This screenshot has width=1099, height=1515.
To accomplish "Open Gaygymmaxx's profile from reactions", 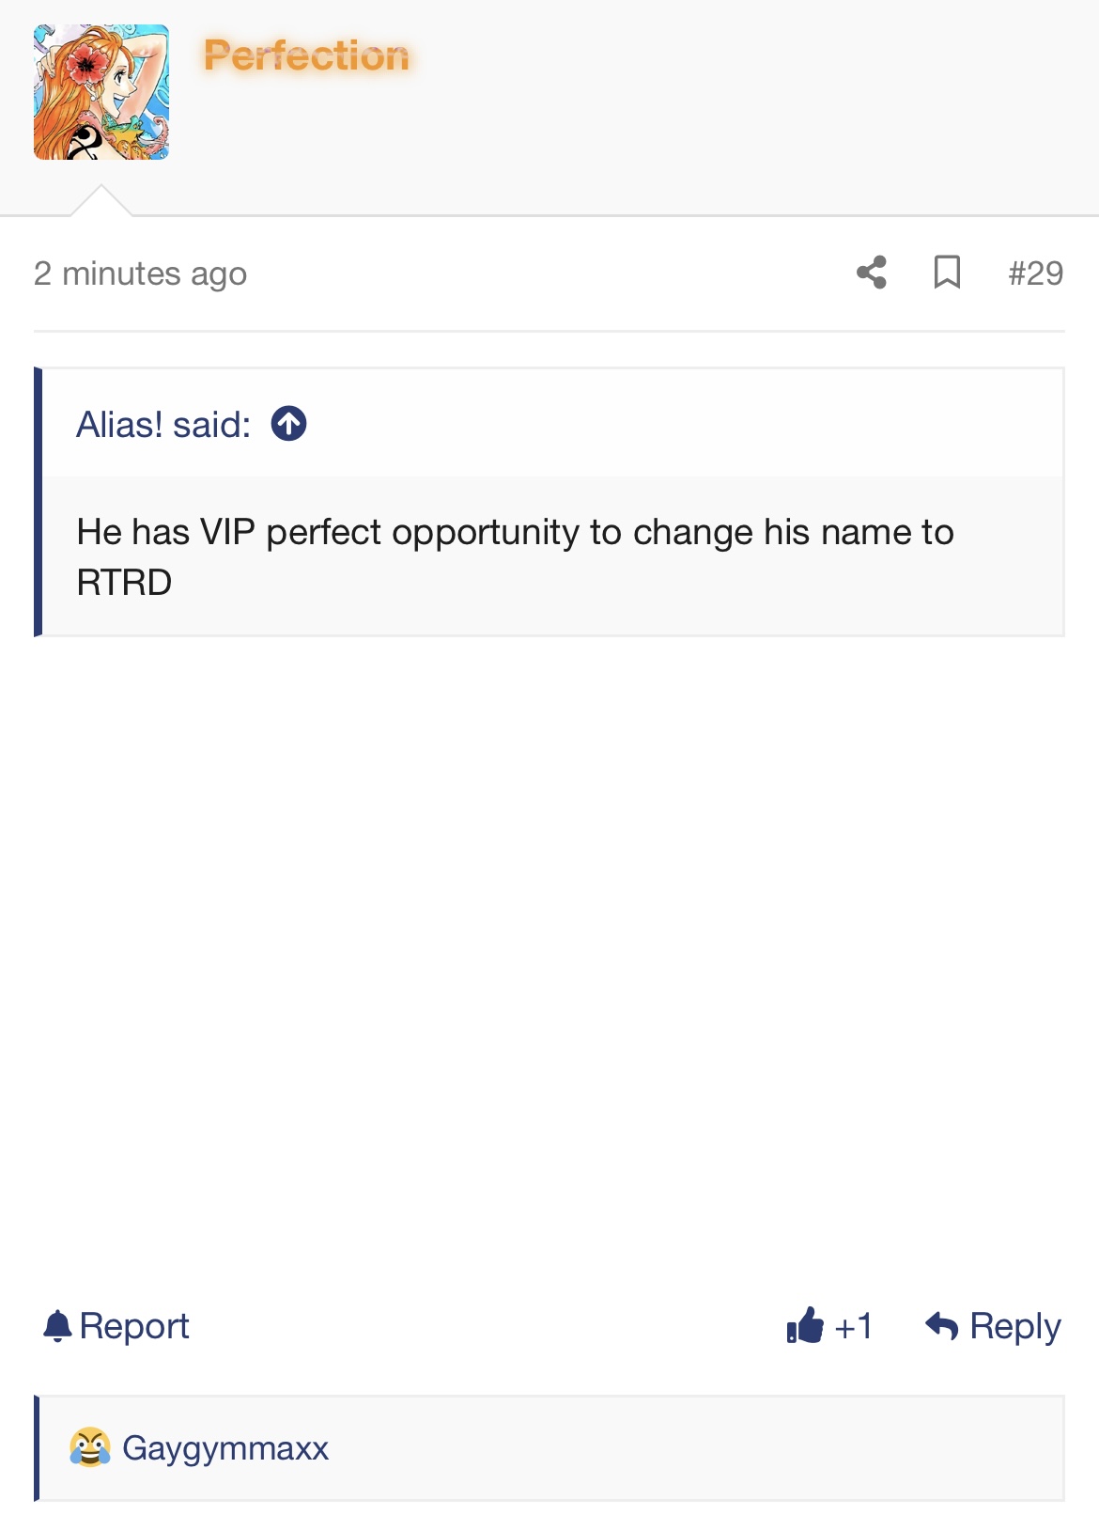I will [x=225, y=1448].
